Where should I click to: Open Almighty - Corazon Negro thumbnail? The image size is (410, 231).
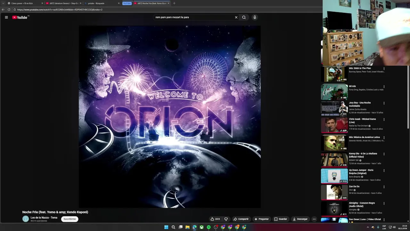334,209
